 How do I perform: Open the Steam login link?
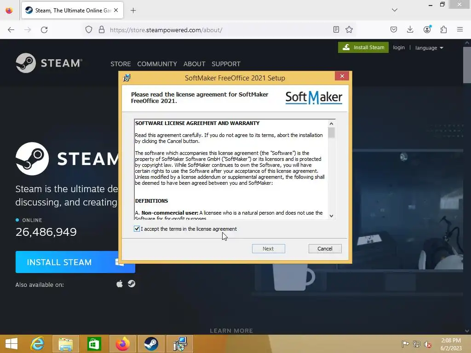pos(399,47)
